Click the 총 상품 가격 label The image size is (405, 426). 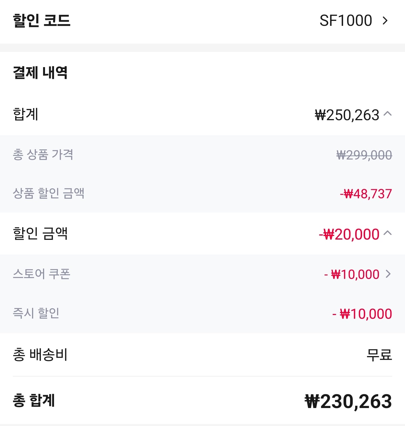click(x=43, y=155)
